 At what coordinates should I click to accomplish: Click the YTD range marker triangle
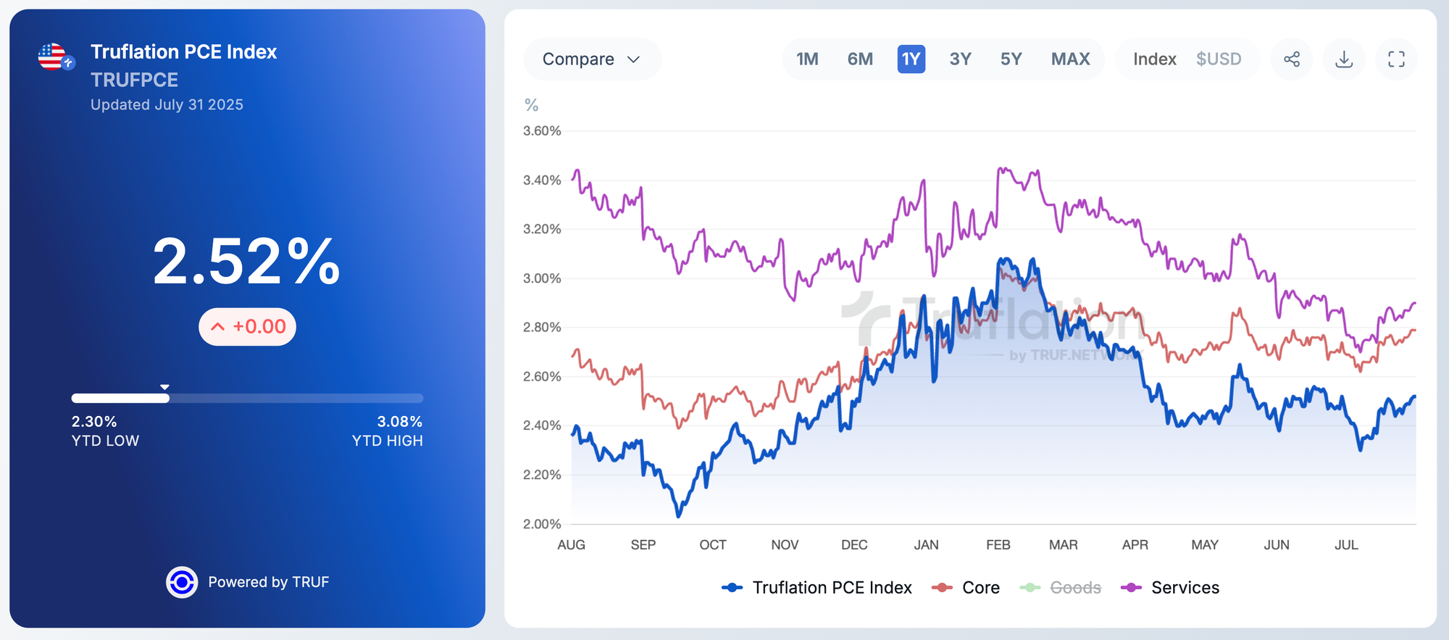165,387
